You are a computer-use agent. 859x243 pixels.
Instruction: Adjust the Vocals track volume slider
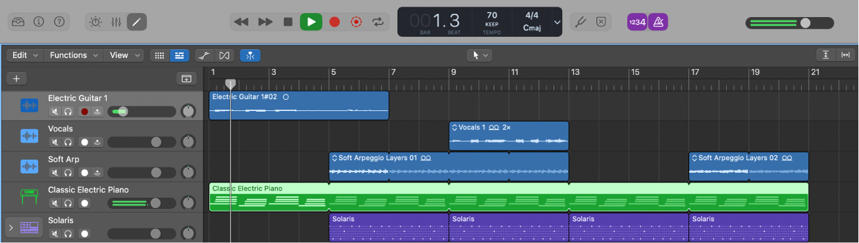click(142, 142)
